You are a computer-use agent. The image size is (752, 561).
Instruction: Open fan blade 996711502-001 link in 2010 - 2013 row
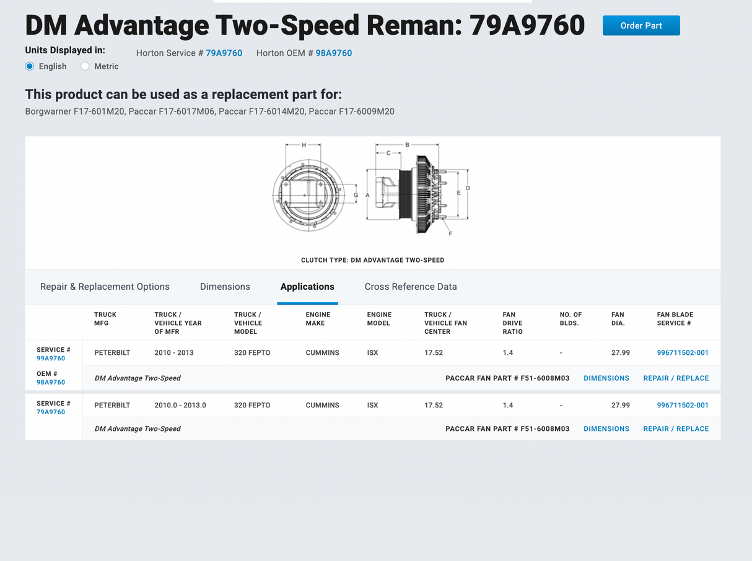[x=683, y=353]
